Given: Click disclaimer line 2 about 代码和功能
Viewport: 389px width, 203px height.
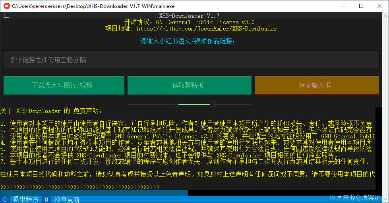Looking at the screenshot, I should click(x=186, y=130).
